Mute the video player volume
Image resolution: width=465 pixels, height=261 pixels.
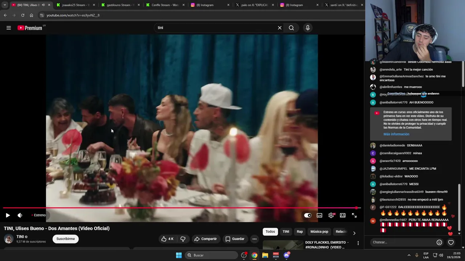click(20, 215)
